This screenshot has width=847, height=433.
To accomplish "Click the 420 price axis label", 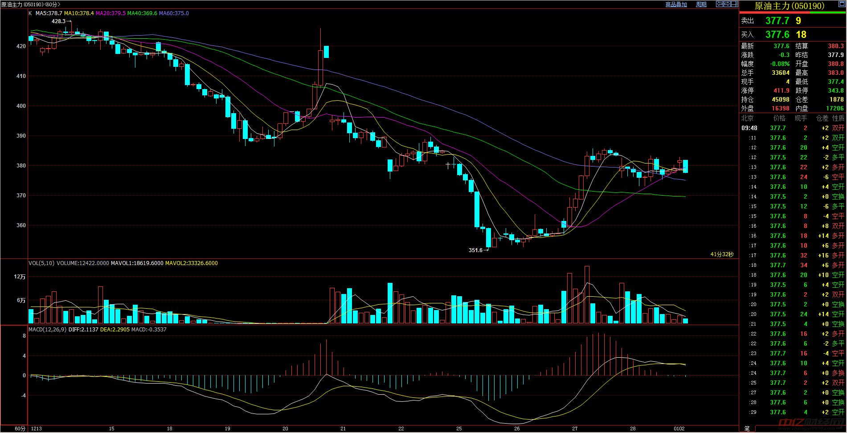I will [21, 46].
